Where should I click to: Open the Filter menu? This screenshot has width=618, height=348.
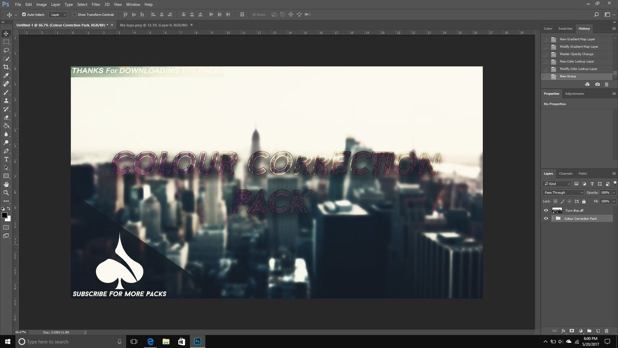(96, 4)
